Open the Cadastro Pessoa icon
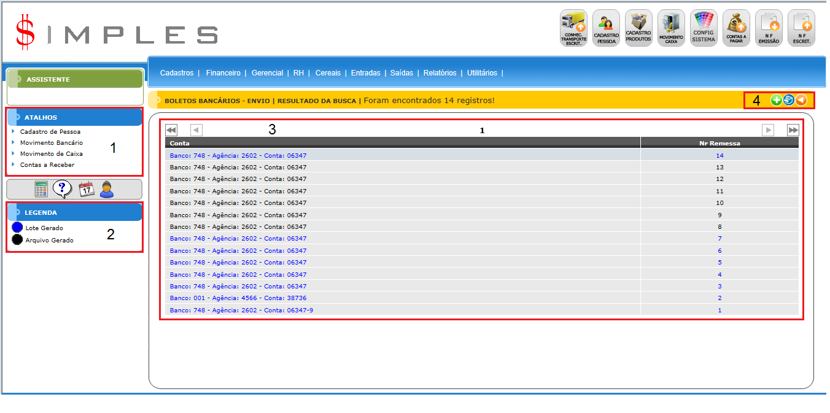830x413 pixels. (606, 28)
